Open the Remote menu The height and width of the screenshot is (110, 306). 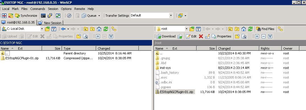pyautogui.click(x=80, y=9)
